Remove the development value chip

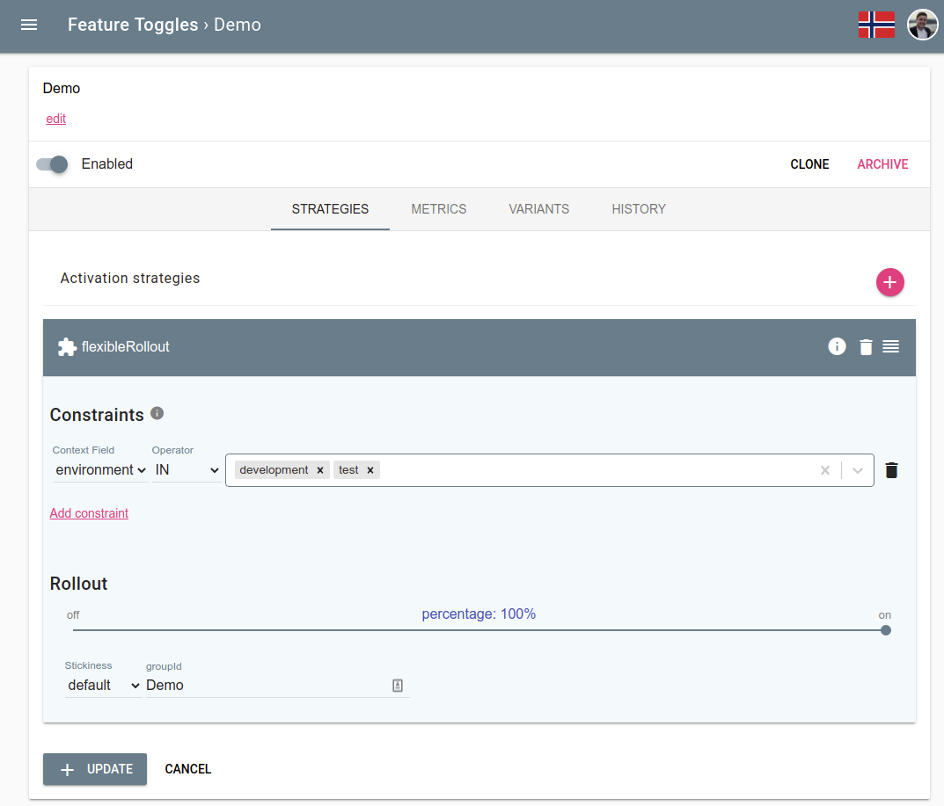[319, 469]
